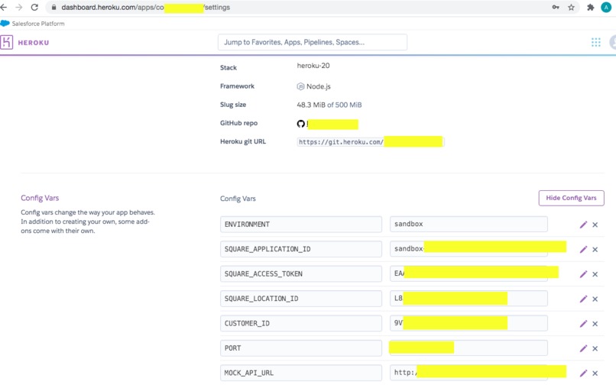The height and width of the screenshot is (385, 616).
Task: Edit the ENVIRONMENT config var with pencil
Action: [x=583, y=225]
